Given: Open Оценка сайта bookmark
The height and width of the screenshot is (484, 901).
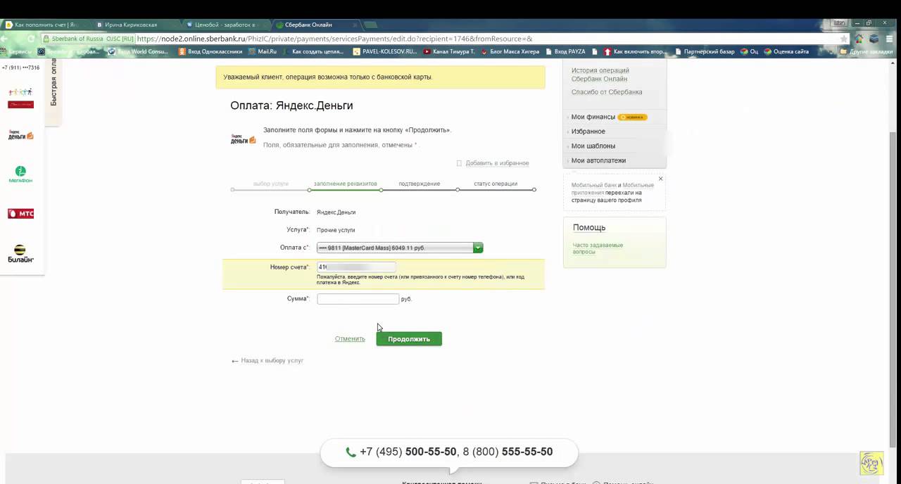Looking at the screenshot, I should [x=786, y=51].
